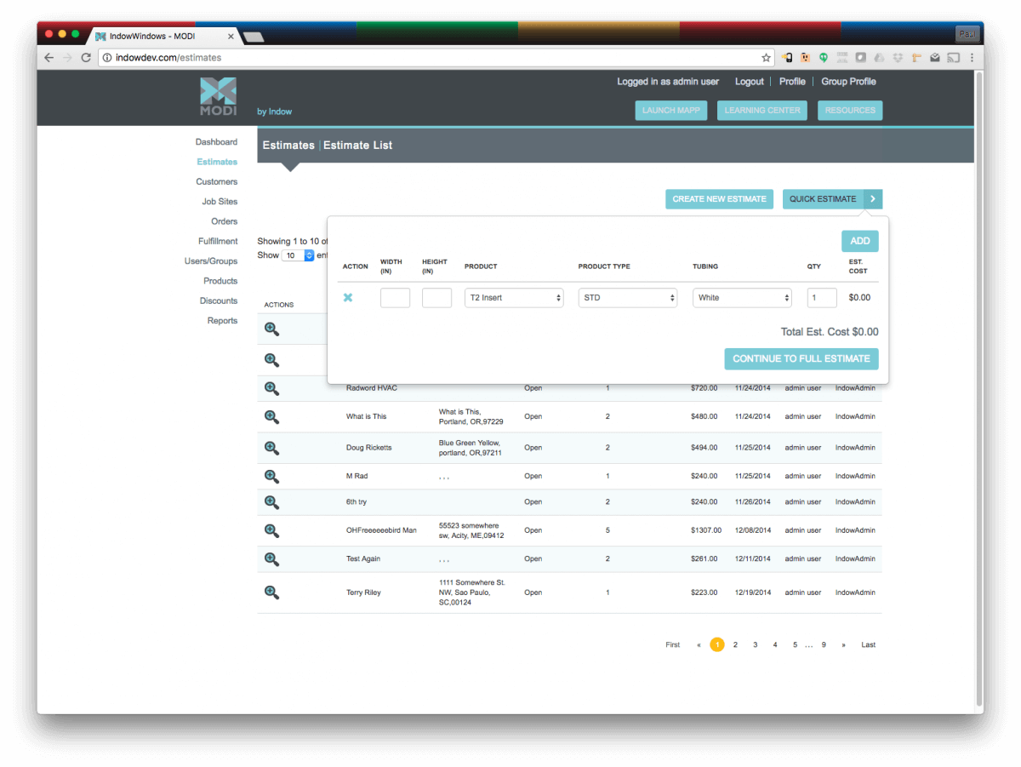This screenshot has height=767, width=1021.
Task: Click Continue to Full Estimate button
Action: 801,359
